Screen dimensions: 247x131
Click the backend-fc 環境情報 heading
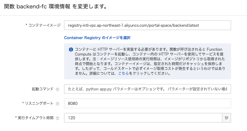[55, 6]
